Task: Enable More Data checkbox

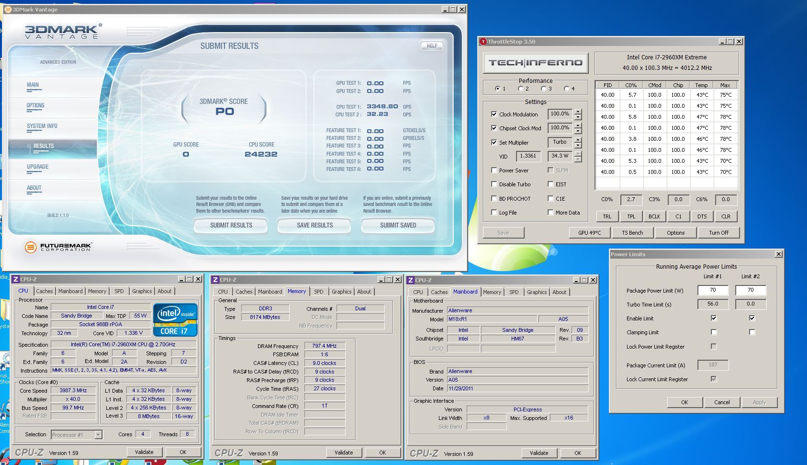Action: coord(550,213)
